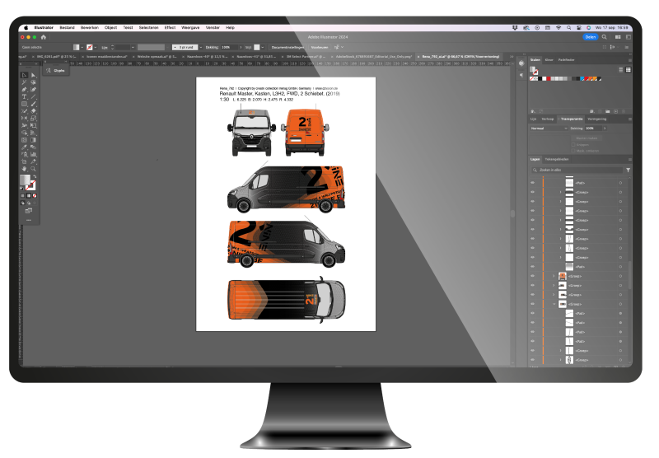The image size is (659, 458).
Task: Open stroke color dropdown in control bar
Action: click(x=96, y=48)
